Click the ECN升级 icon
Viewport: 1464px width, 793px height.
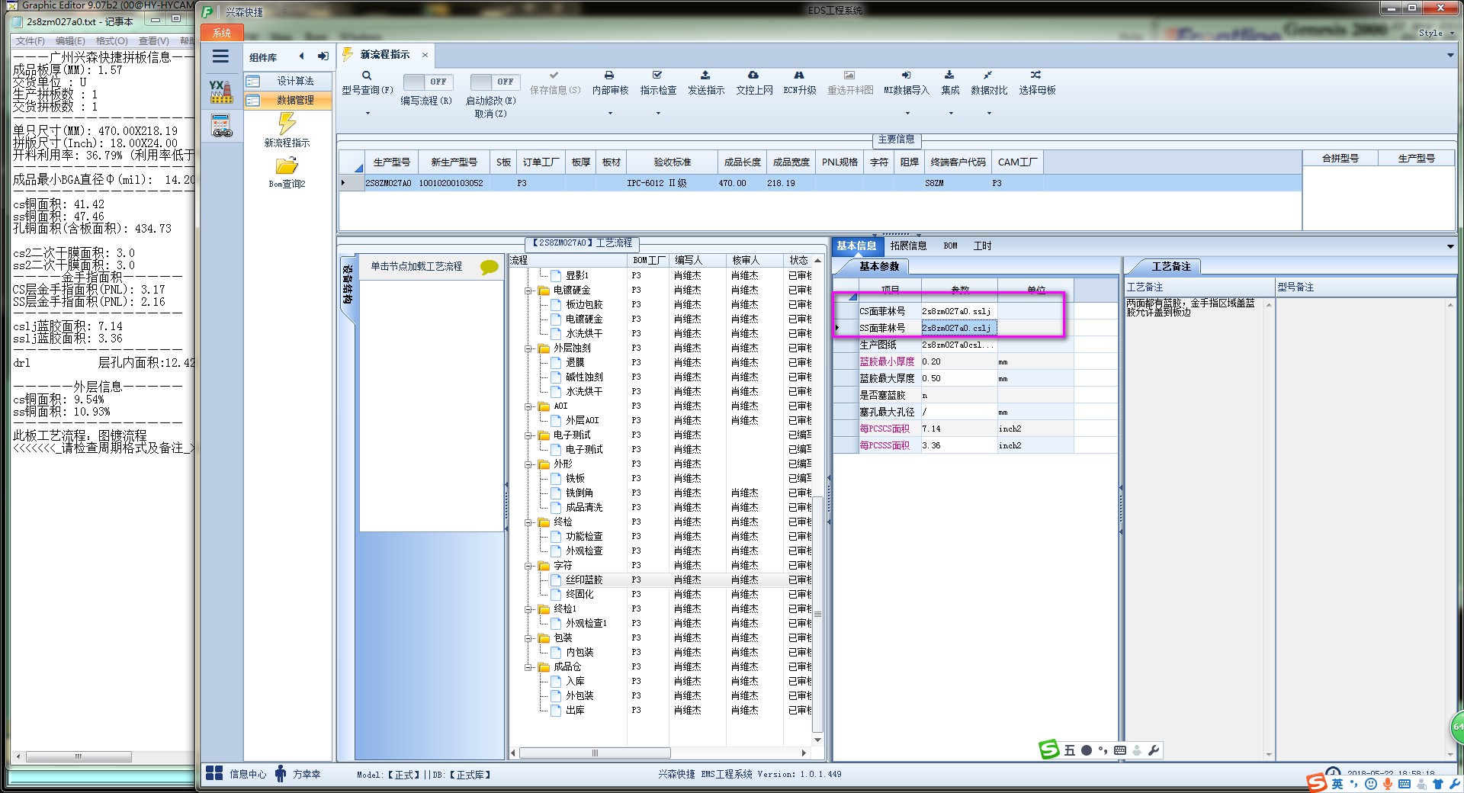pyautogui.click(x=799, y=75)
